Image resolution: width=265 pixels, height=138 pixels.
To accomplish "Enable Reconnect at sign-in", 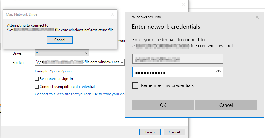I will pos(36,79).
